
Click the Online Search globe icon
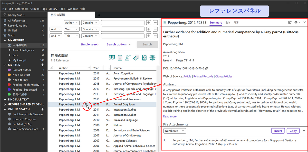[x=152, y=58]
